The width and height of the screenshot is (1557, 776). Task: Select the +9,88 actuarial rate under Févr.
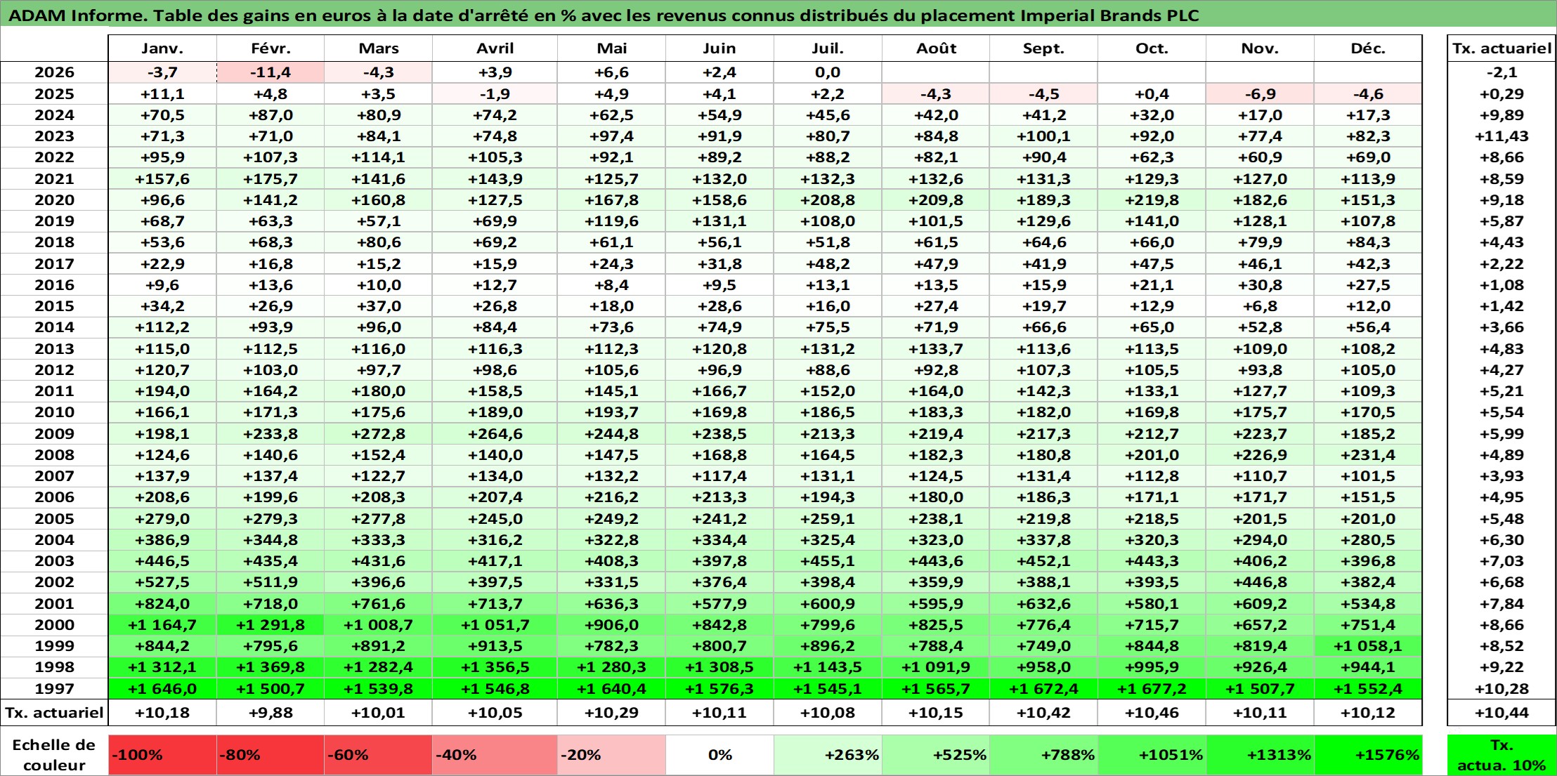point(271,713)
